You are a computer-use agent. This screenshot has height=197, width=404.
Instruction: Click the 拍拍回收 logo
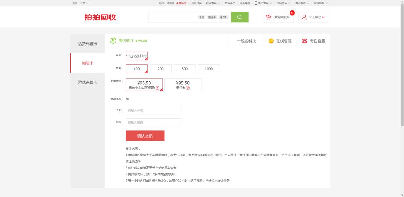tap(100, 17)
